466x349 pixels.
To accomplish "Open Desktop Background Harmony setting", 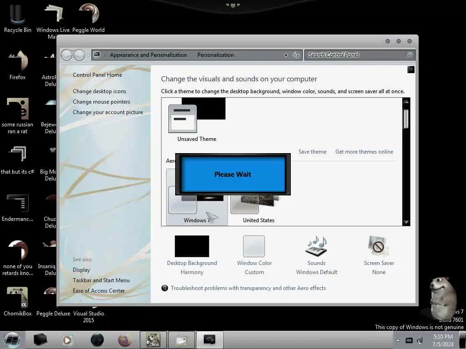I will [192, 255].
